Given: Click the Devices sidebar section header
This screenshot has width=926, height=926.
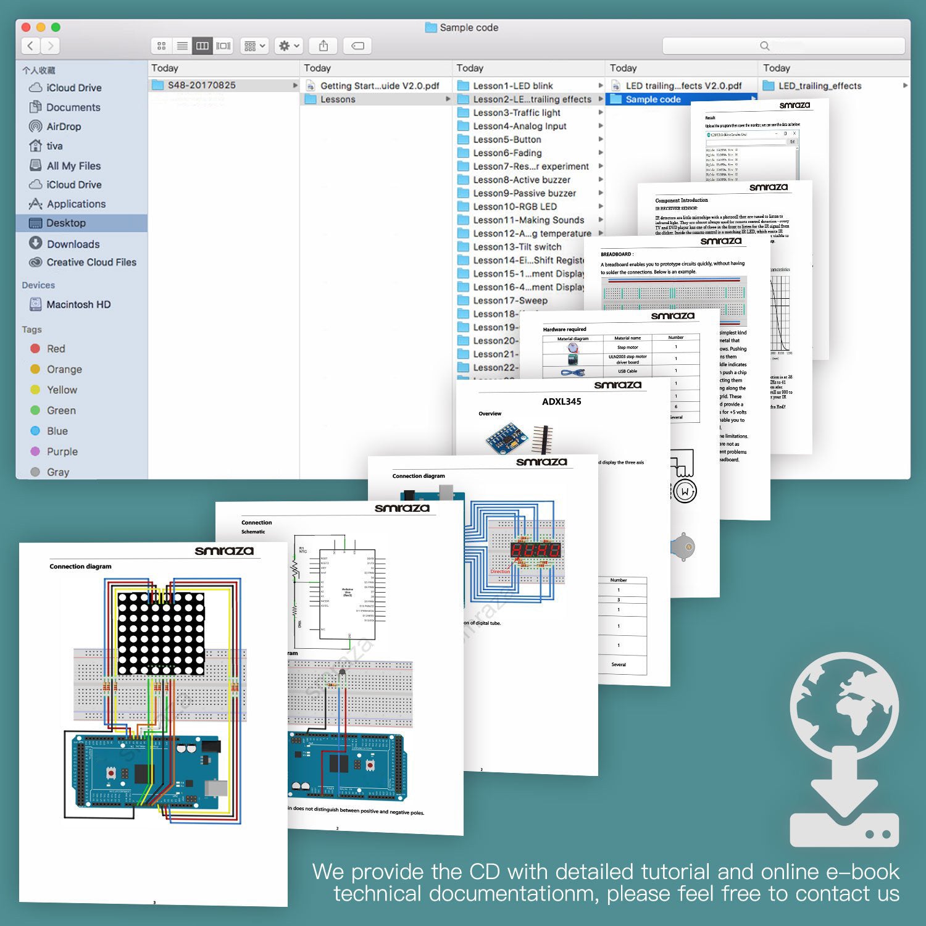Looking at the screenshot, I should [x=38, y=285].
